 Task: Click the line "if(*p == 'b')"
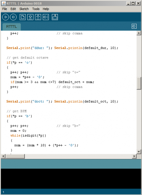19,116
